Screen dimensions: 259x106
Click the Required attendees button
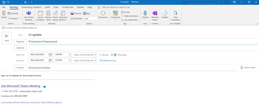(x=20, y=41)
